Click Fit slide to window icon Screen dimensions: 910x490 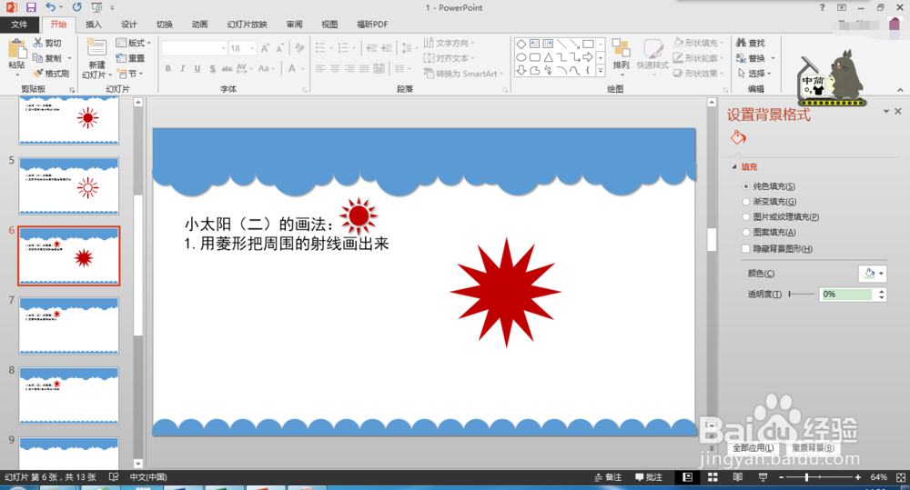(901, 477)
